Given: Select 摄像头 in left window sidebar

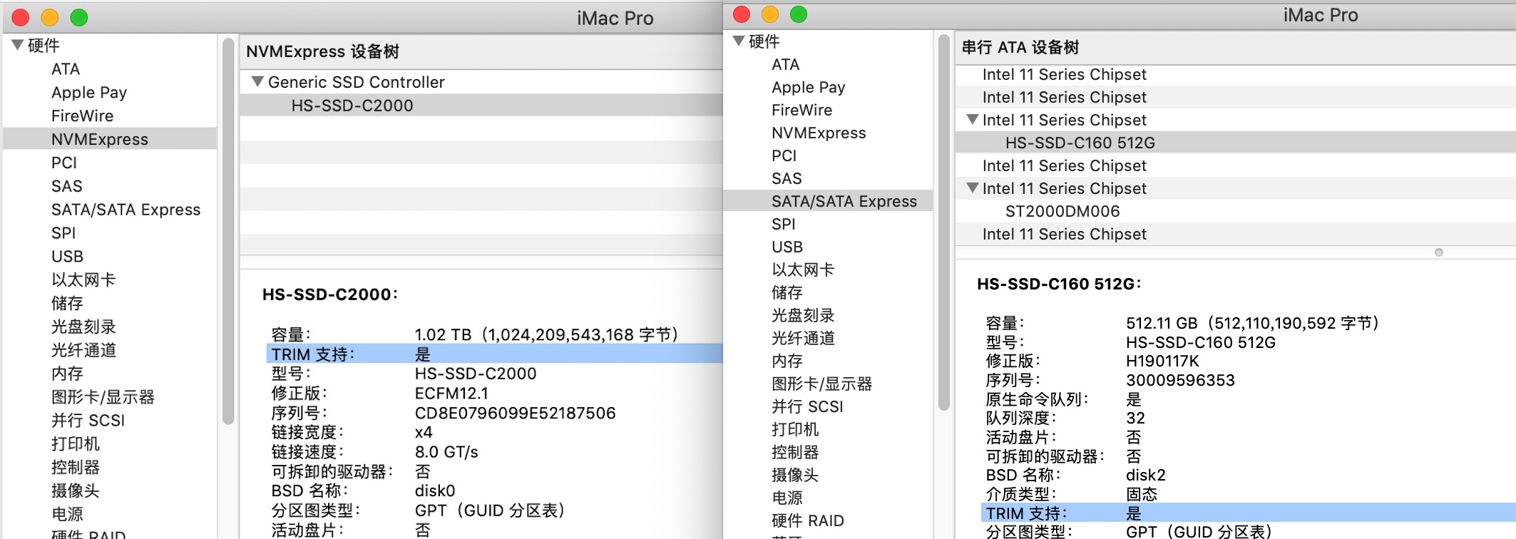Looking at the screenshot, I should point(76,491).
